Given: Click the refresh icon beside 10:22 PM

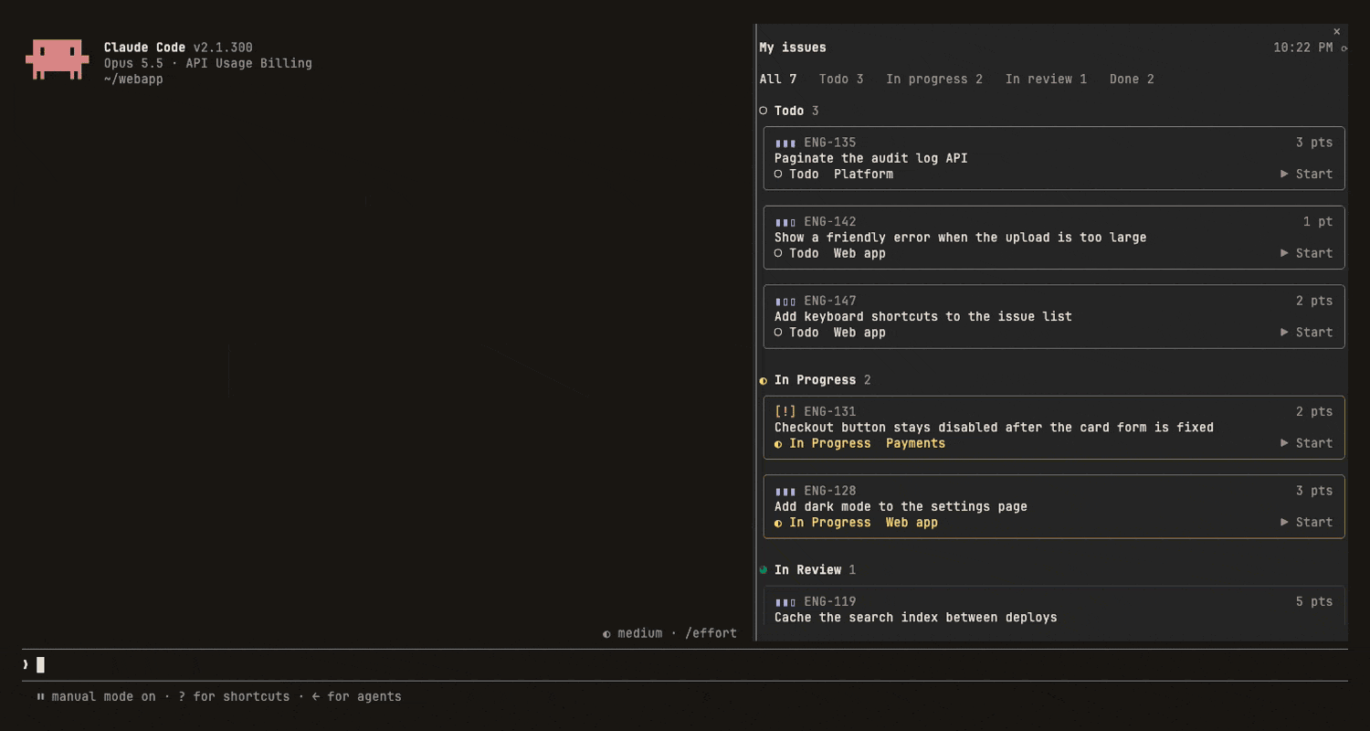Looking at the screenshot, I should point(1344,48).
